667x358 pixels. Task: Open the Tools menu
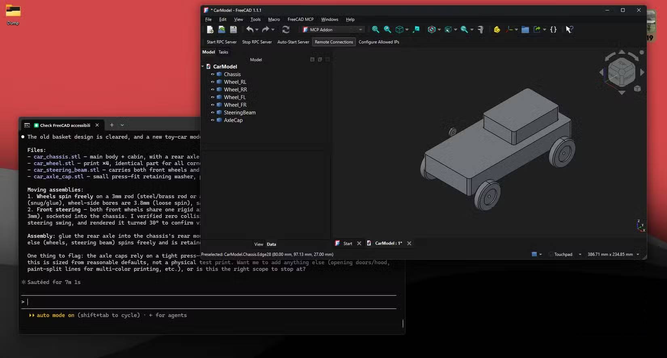255,19
